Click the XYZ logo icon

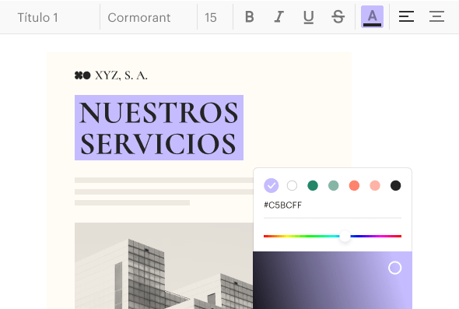coord(82,75)
